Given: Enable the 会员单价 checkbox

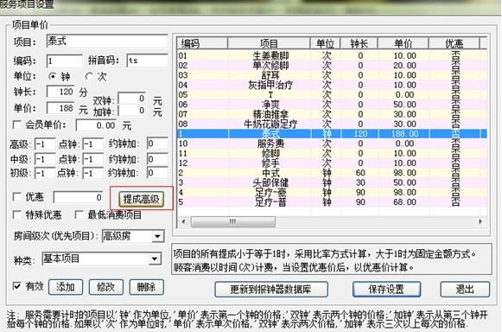Looking at the screenshot, I should (16, 124).
